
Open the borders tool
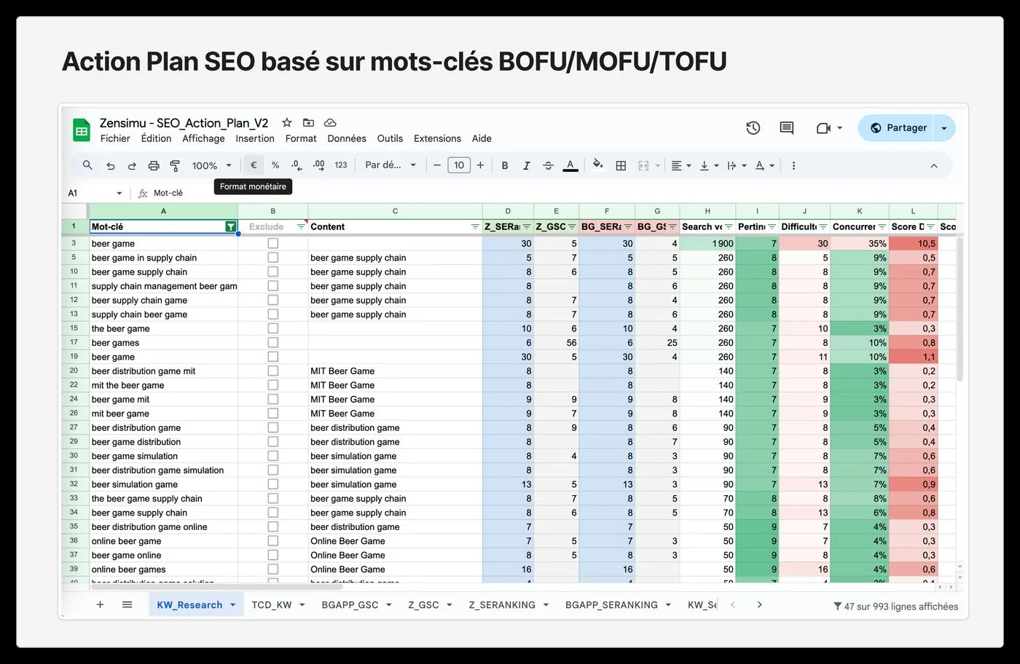tap(621, 166)
